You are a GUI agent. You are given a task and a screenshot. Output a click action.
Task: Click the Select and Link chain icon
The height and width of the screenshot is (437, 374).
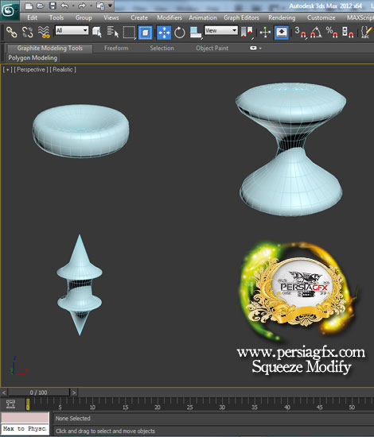(11, 33)
